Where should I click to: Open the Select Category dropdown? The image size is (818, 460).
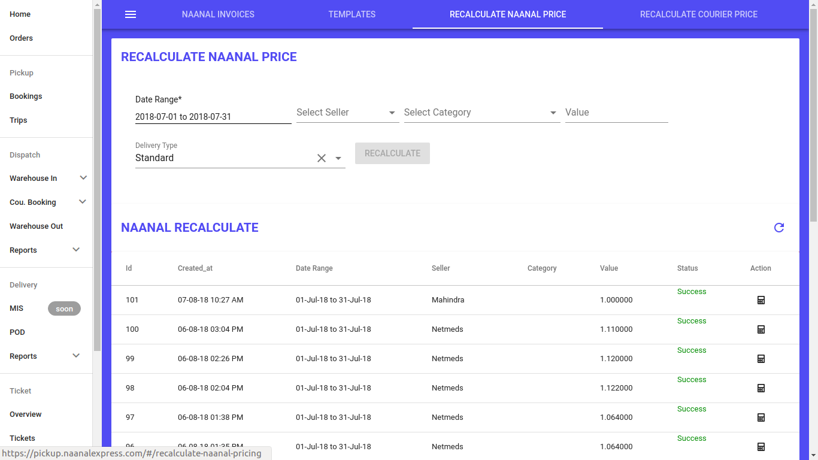pos(481,113)
